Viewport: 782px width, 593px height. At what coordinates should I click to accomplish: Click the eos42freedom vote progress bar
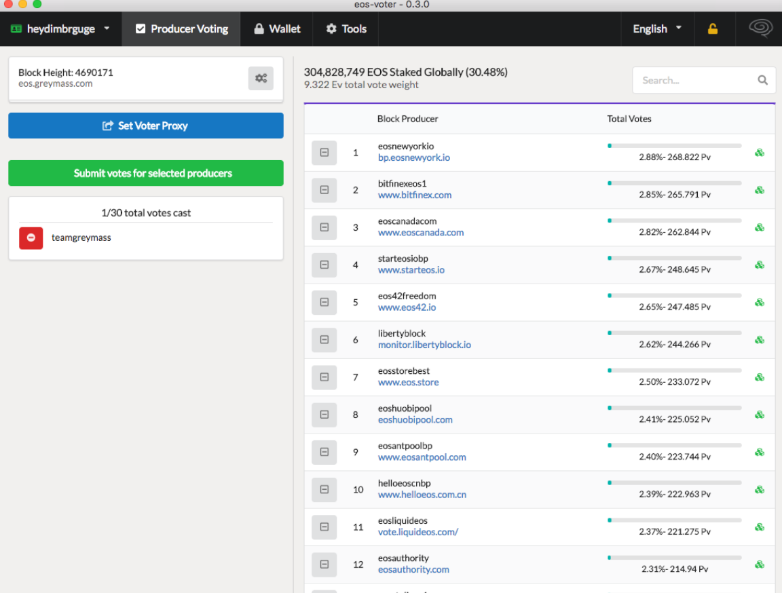coord(674,296)
